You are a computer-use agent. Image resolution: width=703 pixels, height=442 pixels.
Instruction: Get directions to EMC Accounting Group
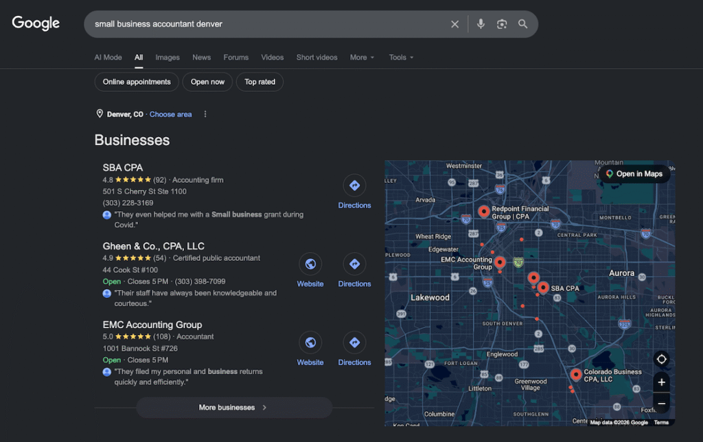click(x=354, y=349)
